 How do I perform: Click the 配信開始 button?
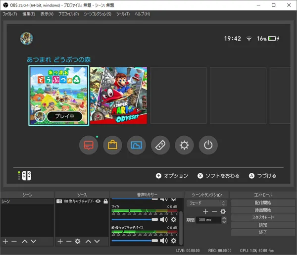point(262,203)
